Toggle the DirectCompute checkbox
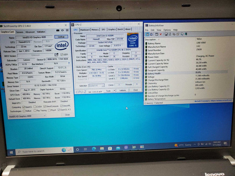The image size is (235, 176). 45,106
